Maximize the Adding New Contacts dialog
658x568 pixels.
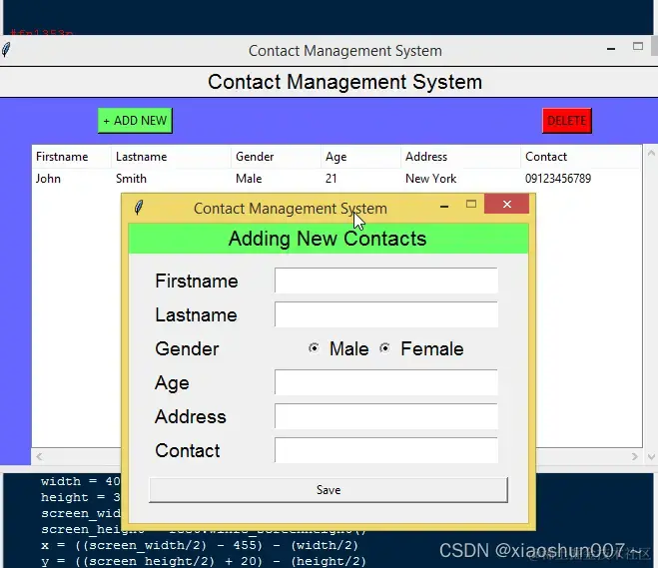(471, 204)
